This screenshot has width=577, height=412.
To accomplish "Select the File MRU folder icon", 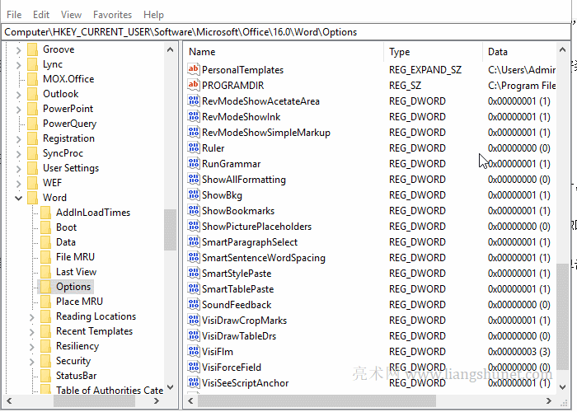I will [x=45, y=257].
